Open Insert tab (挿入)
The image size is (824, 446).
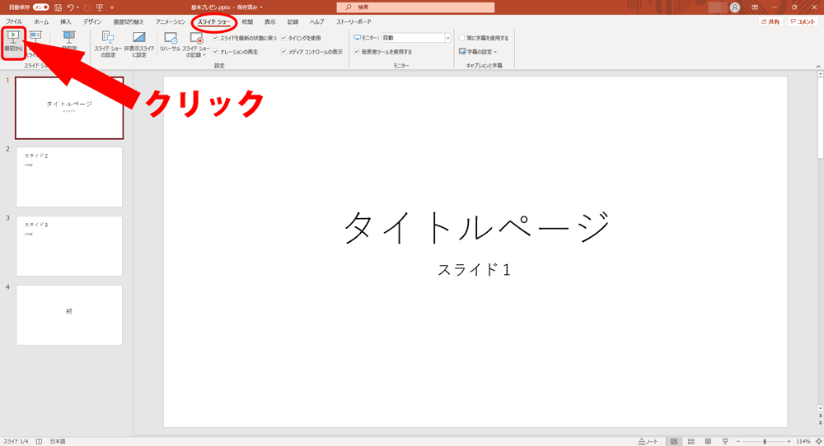[x=66, y=21]
